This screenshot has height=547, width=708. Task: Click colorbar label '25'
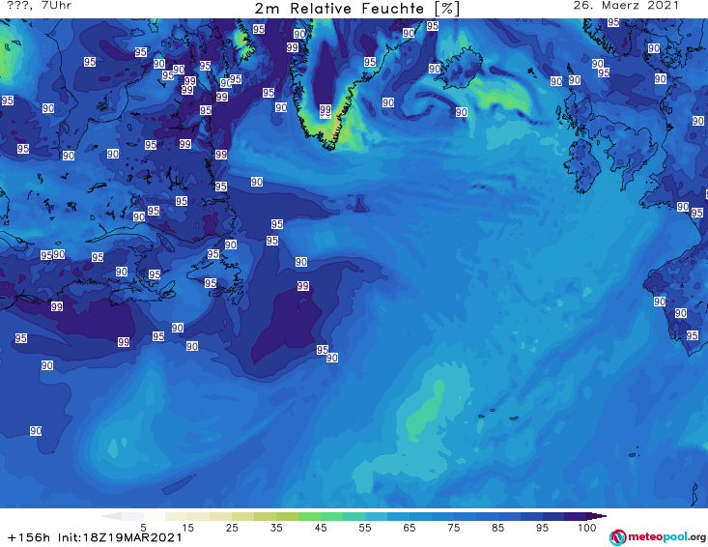pos(232,528)
